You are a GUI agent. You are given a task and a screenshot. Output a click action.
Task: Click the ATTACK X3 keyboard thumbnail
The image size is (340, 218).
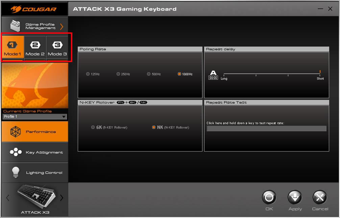tap(35, 196)
